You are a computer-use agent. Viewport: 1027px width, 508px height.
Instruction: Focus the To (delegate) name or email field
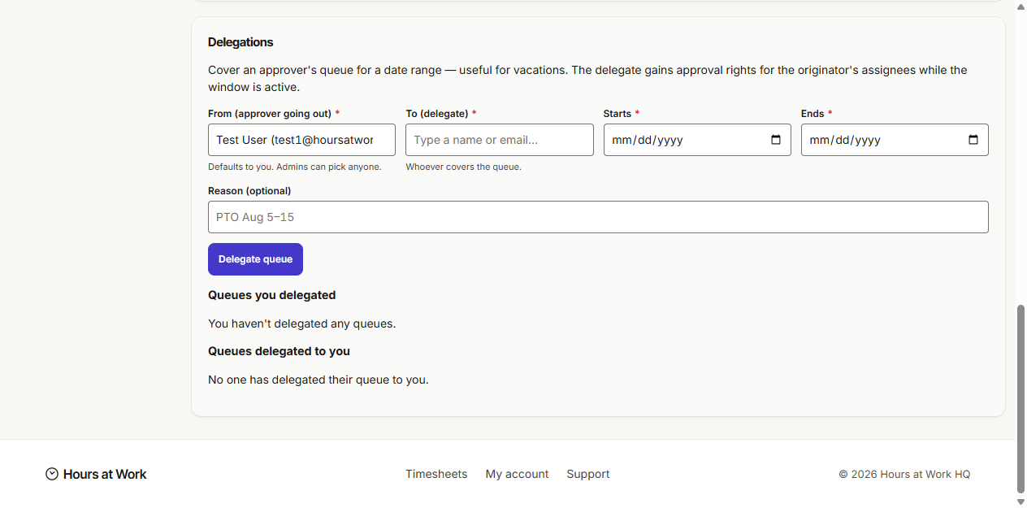point(500,140)
